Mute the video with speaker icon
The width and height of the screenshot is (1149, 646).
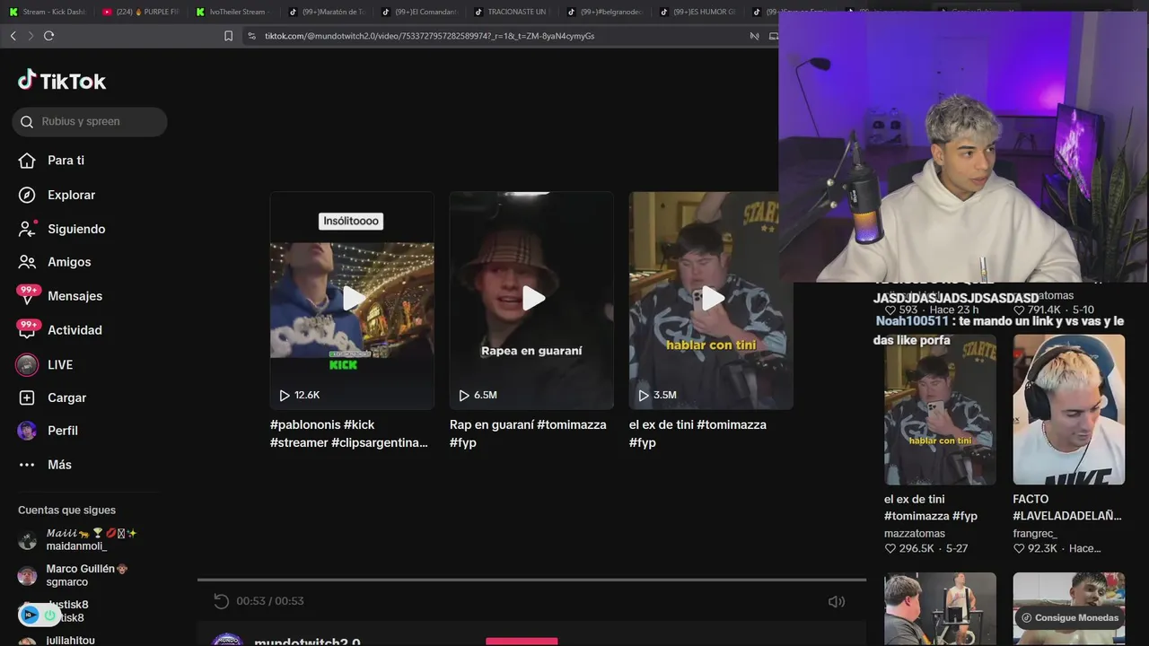coord(836,601)
